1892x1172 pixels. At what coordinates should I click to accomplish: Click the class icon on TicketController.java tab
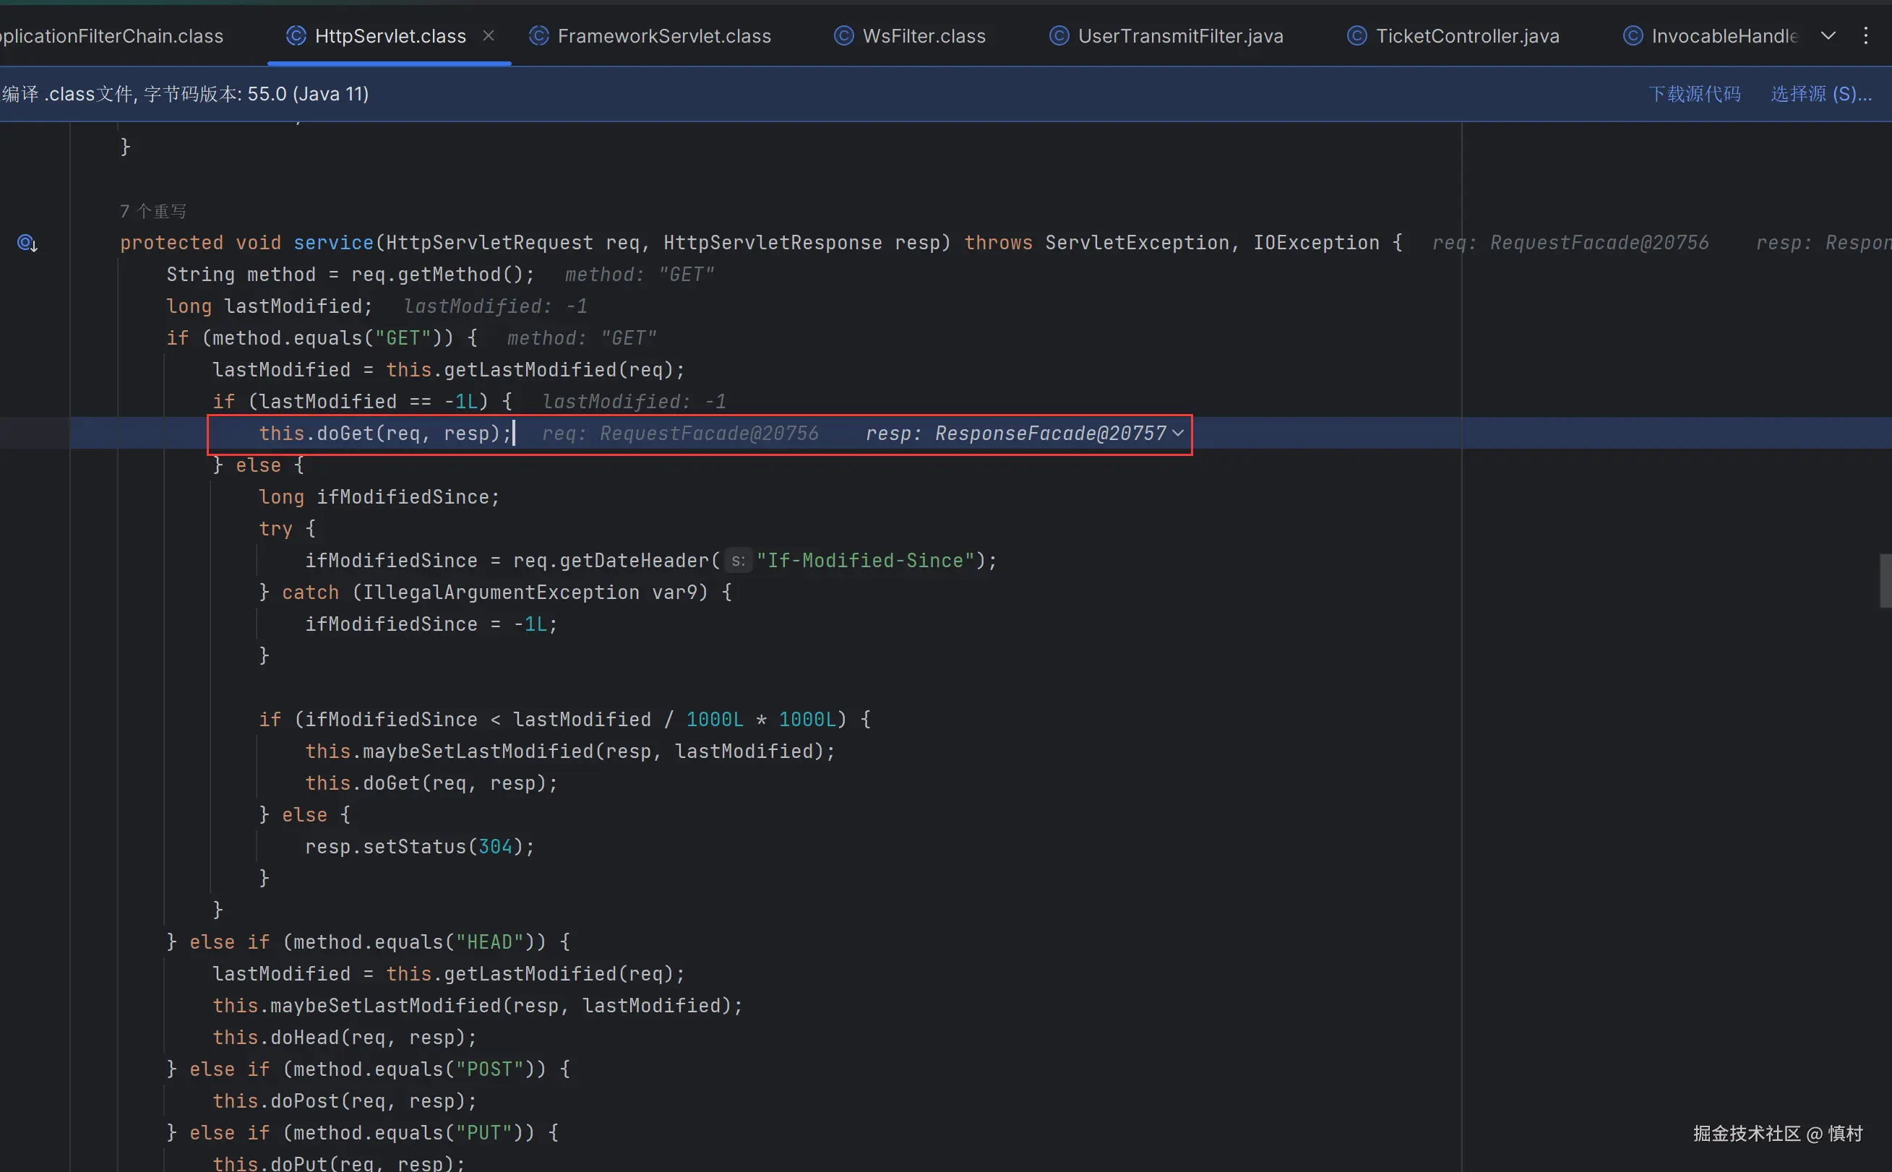(1356, 35)
